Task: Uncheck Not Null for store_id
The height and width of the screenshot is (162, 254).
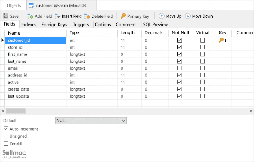Action: (180, 47)
